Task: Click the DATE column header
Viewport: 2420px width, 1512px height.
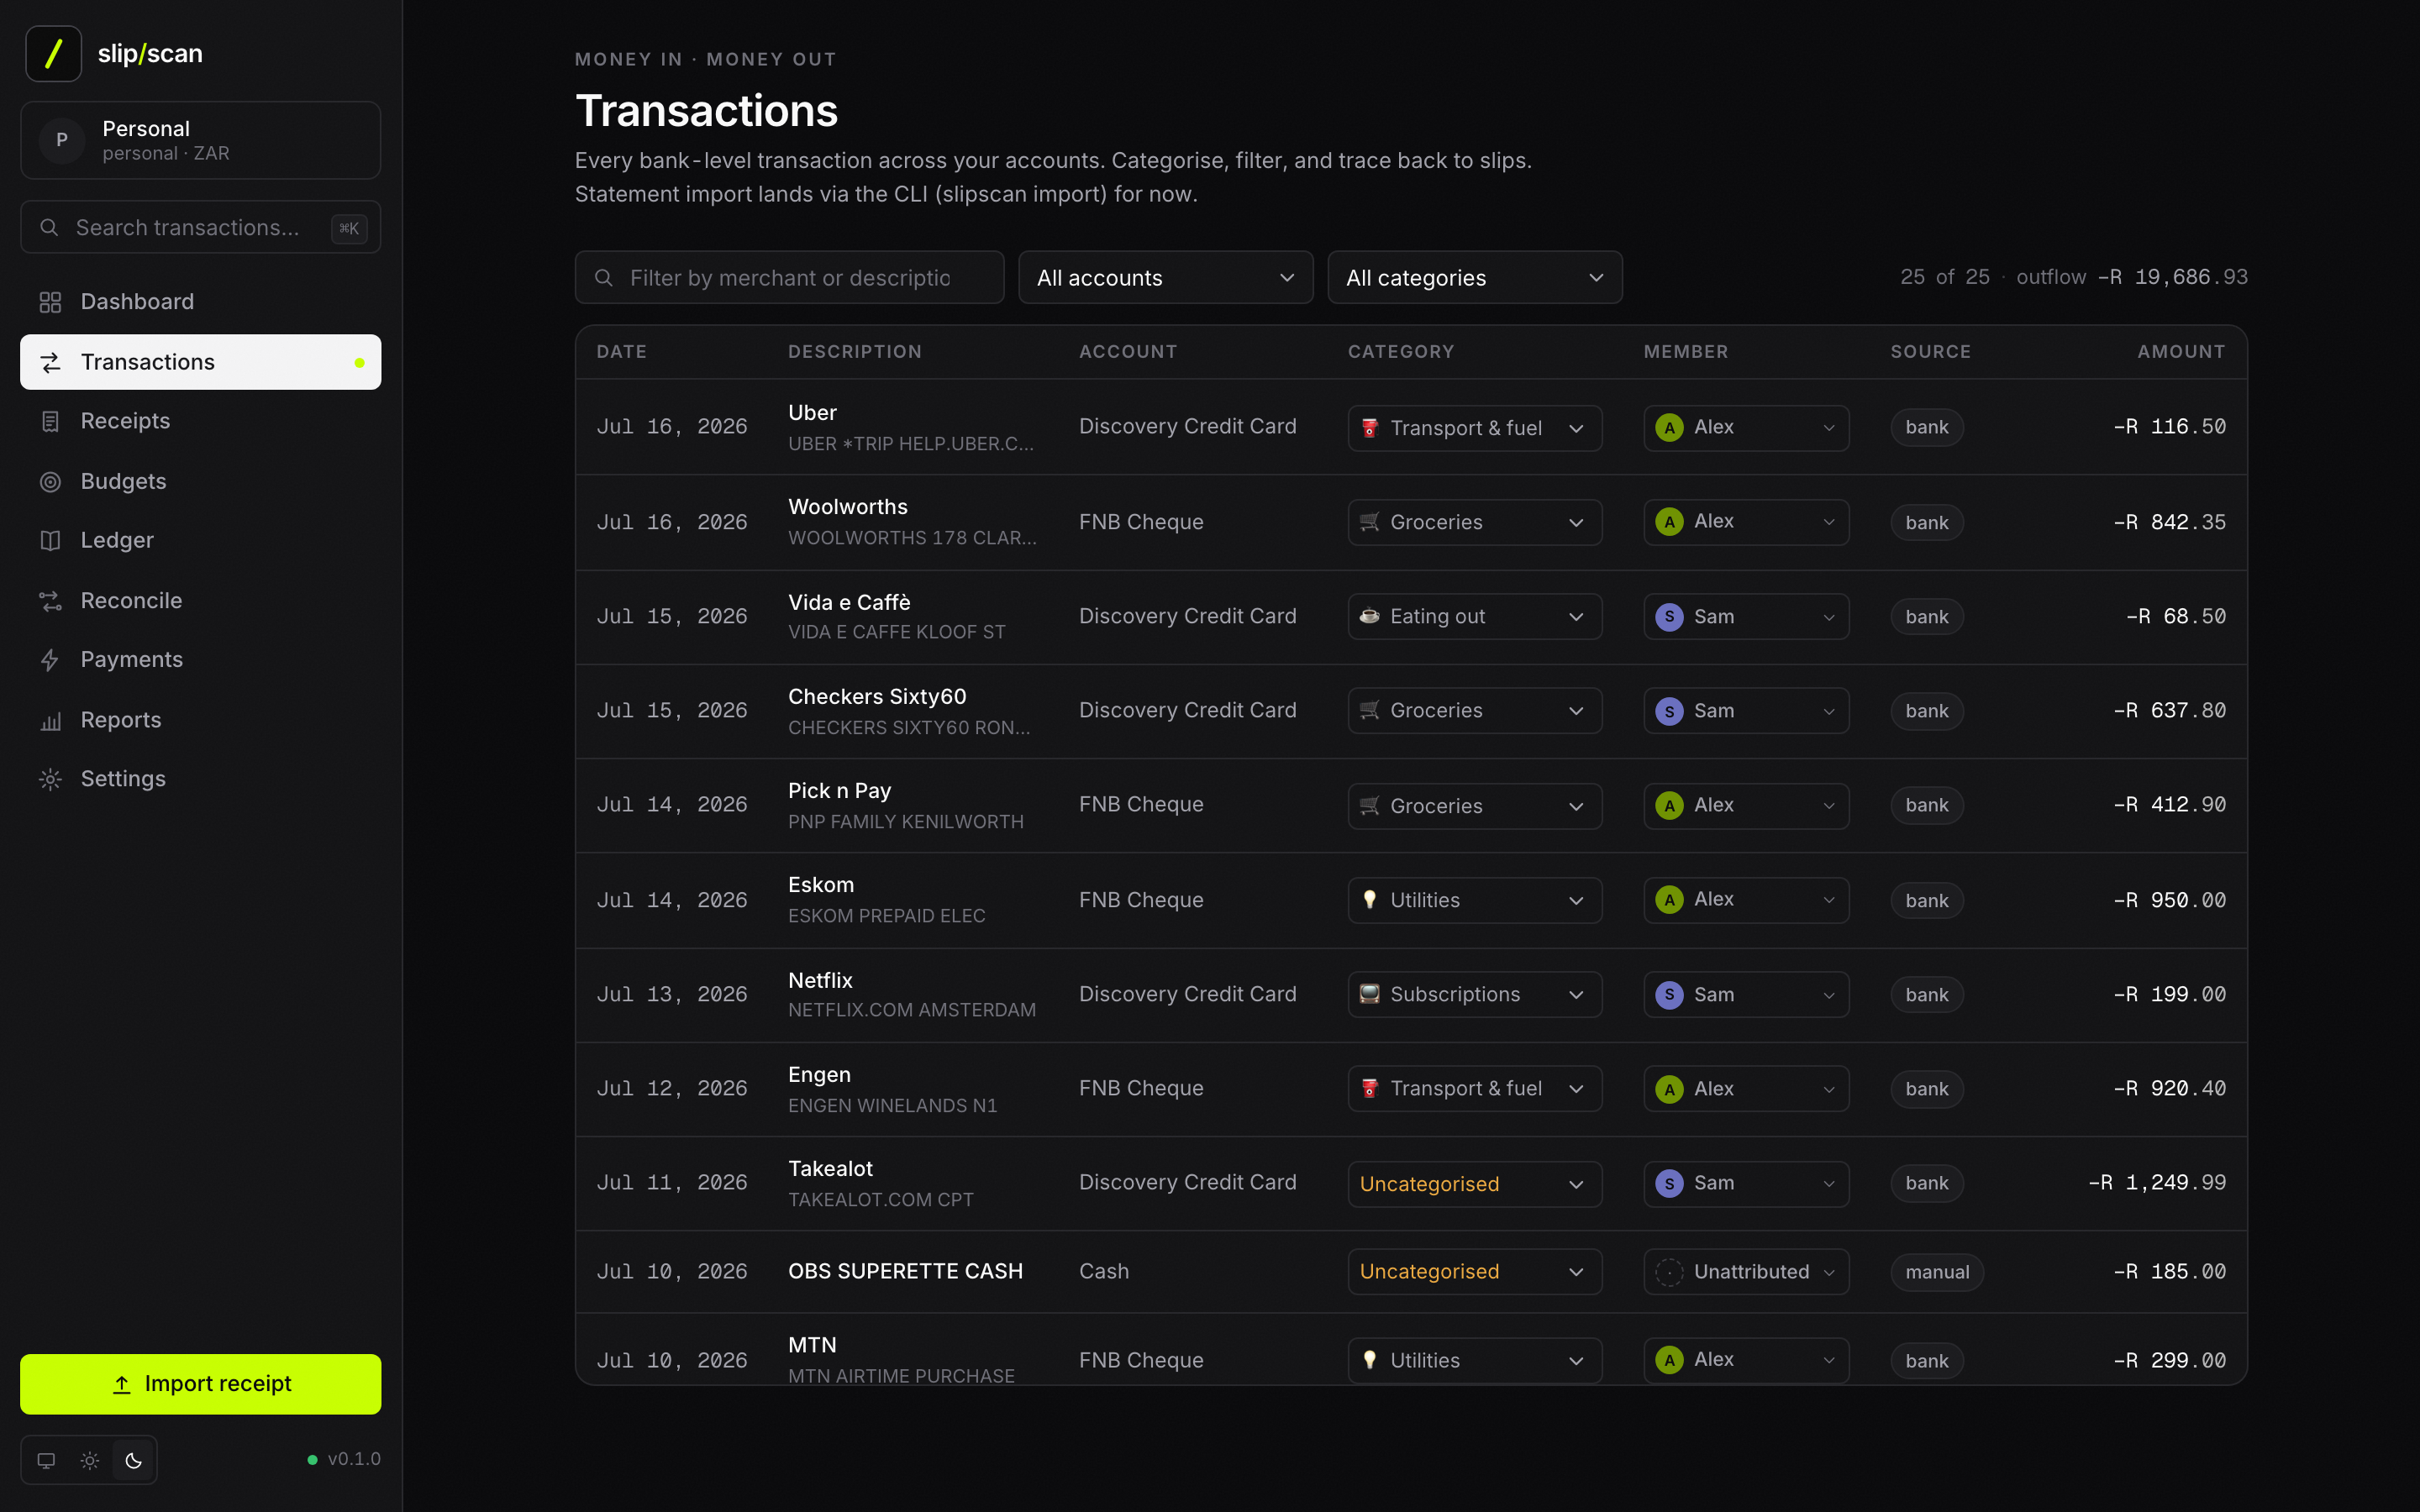Action: click(622, 352)
